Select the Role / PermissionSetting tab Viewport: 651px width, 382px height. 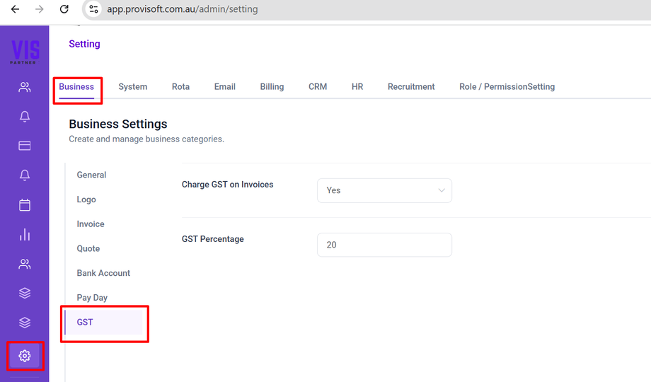tap(507, 86)
